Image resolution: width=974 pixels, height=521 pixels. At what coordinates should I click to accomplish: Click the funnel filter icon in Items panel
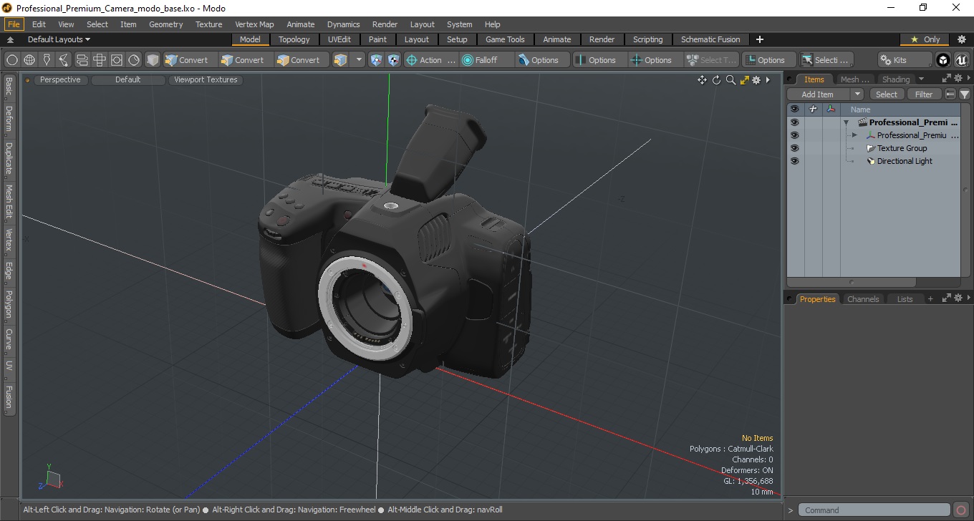coord(965,94)
